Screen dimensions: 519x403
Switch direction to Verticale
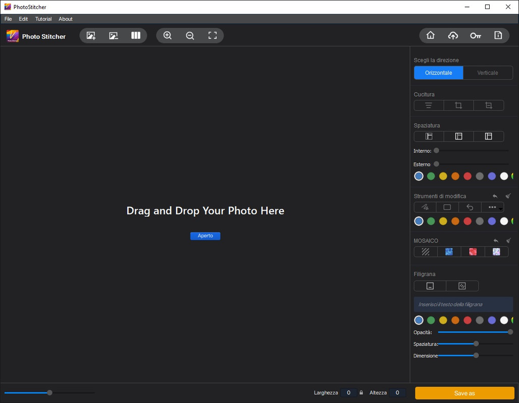click(488, 73)
